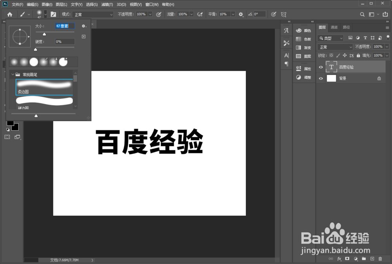Lock image pixels brush icon
This screenshot has height=264, width=392.
tap(338, 55)
